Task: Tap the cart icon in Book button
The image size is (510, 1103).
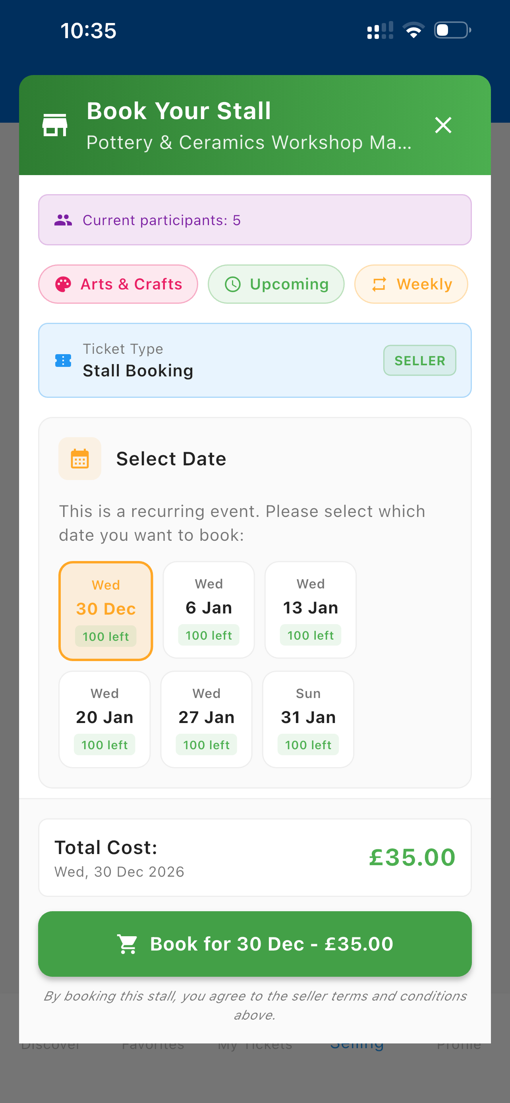Action: 127,944
